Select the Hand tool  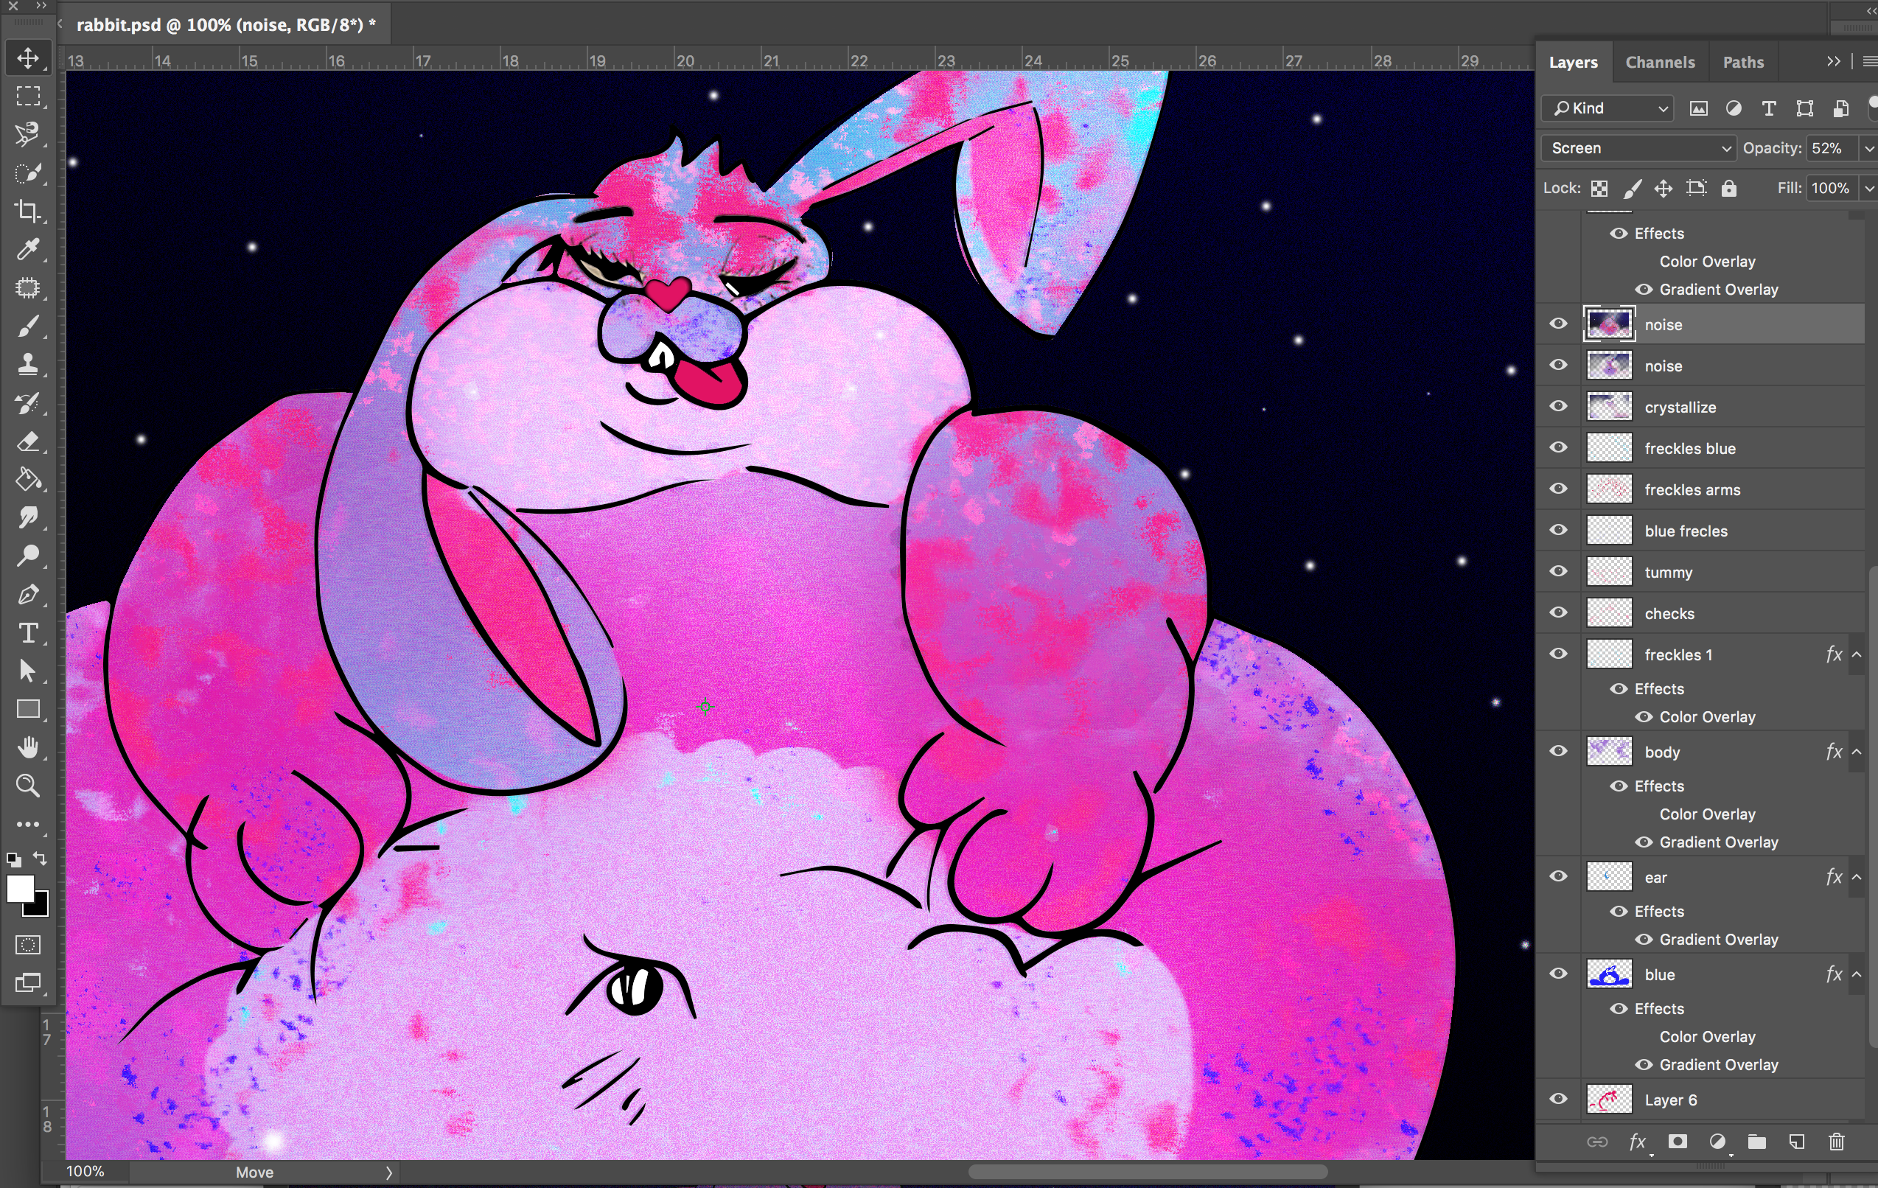pyautogui.click(x=28, y=747)
